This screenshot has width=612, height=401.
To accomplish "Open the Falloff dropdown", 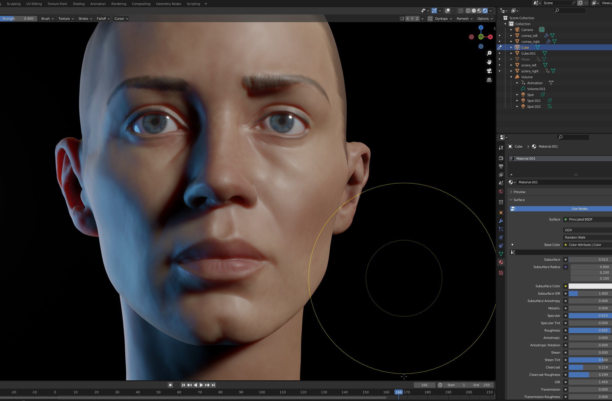I will [x=103, y=19].
